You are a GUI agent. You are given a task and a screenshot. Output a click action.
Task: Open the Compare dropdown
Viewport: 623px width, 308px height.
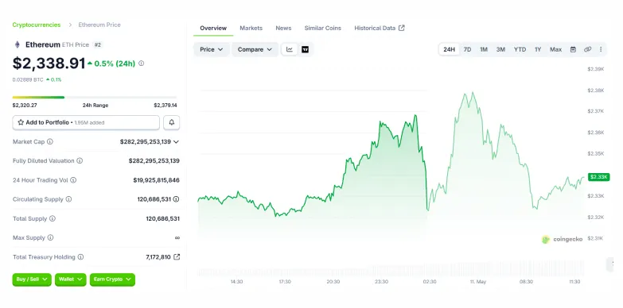click(255, 49)
